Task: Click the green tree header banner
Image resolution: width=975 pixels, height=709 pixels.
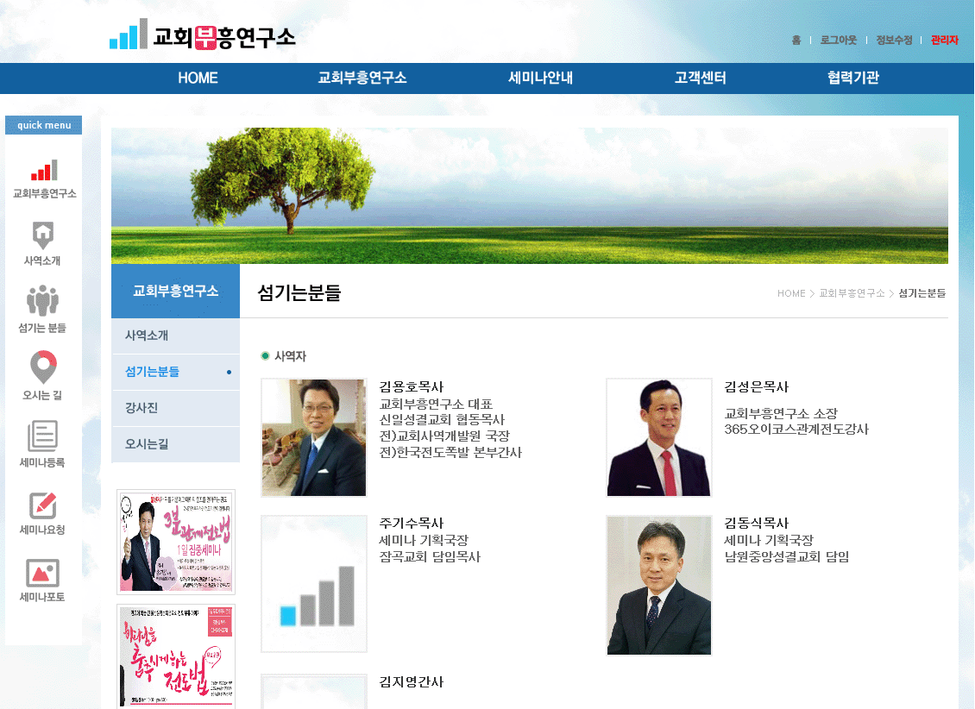Action: tap(530, 196)
